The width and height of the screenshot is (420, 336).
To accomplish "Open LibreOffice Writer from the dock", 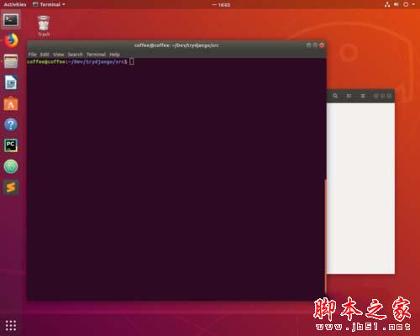I will pos(11,82).
